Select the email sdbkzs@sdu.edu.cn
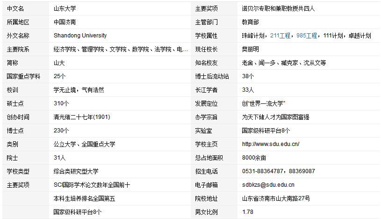The image size is (381, 219). click(x=268, y=185)
